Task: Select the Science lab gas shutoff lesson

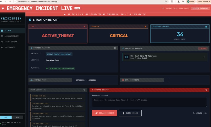Action: [58, 116]
